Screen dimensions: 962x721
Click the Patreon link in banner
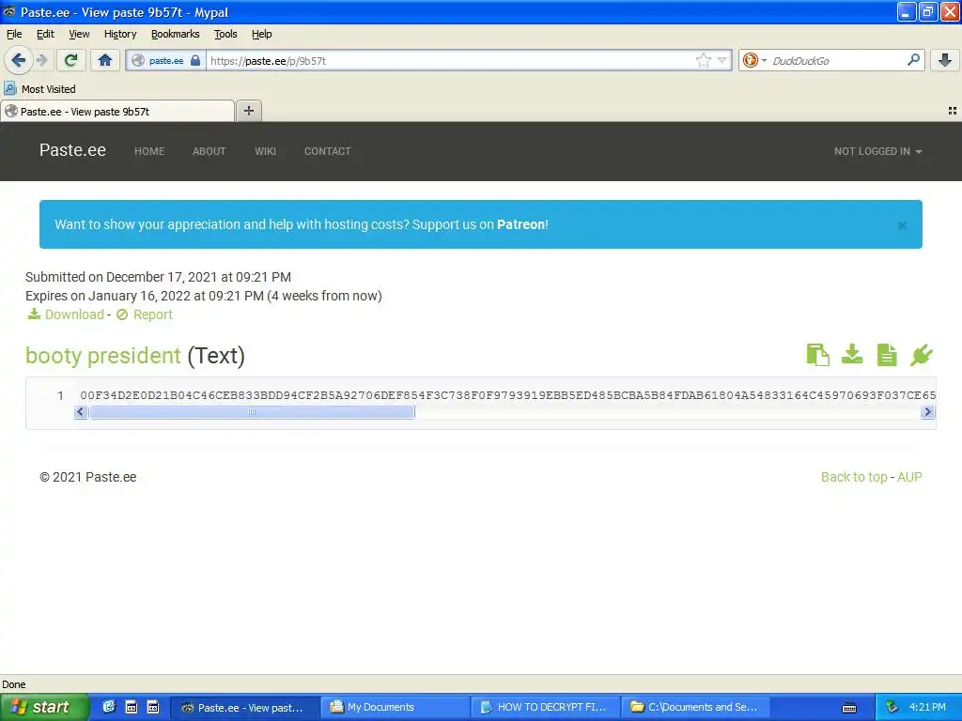click(520, 224)
